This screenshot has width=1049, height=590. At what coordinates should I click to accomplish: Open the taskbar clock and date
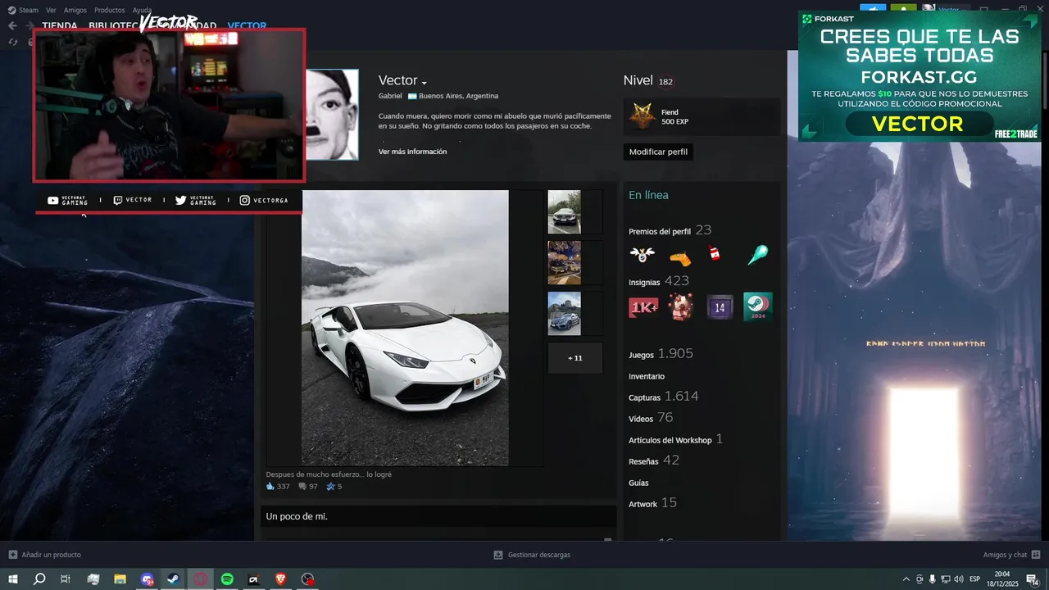[1002, 579]
